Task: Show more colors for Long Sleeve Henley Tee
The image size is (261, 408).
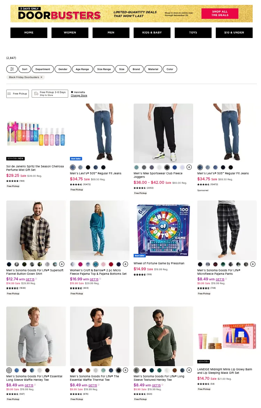Action: click(189, 370)
